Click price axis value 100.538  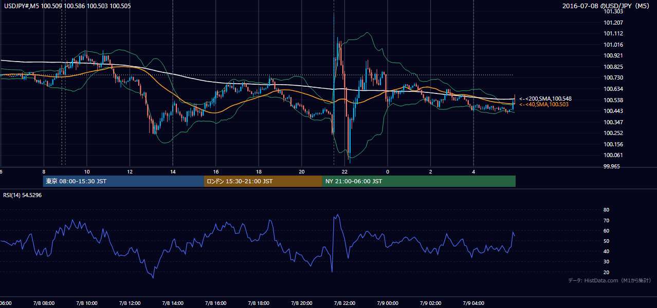point(613,100)
